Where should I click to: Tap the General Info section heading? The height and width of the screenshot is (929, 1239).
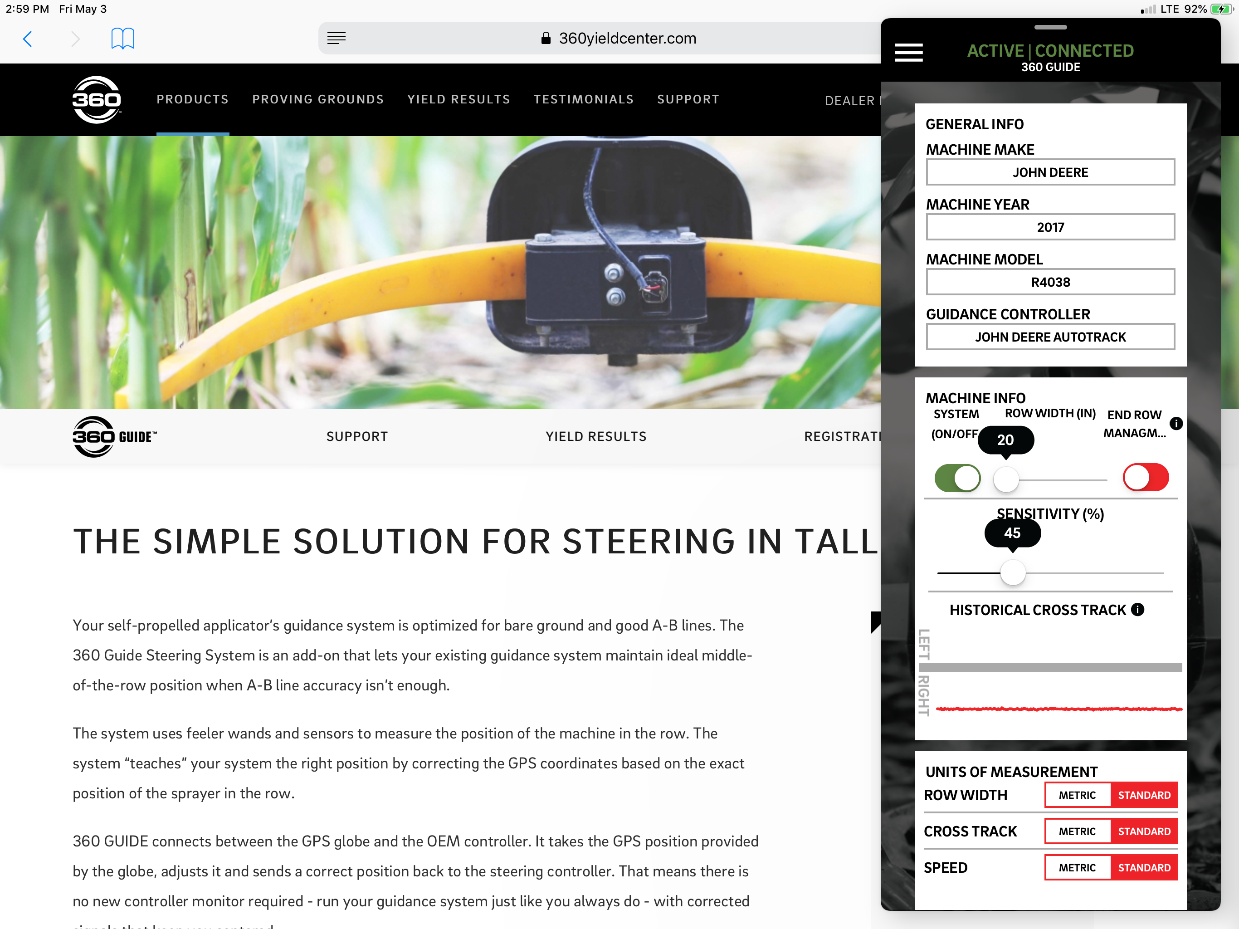974,124
